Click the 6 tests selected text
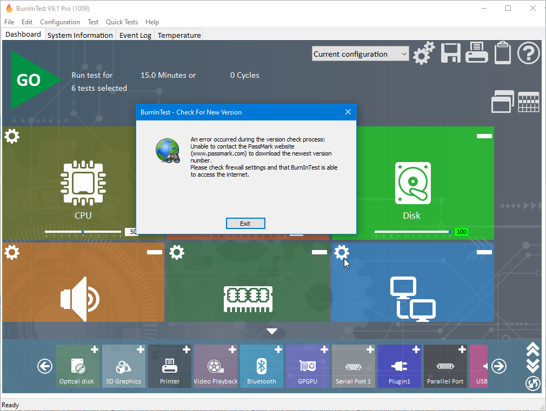This screenshot has height=411, width=546. pos(99,88)
